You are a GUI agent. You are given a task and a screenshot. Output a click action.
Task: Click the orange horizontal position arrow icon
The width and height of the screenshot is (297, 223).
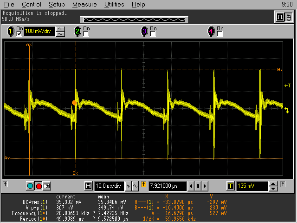pos(143,184)
